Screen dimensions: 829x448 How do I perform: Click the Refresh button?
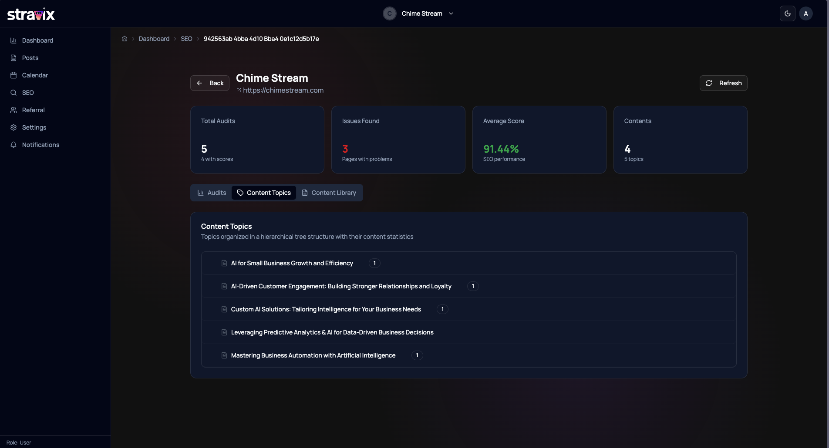point(724,83)
